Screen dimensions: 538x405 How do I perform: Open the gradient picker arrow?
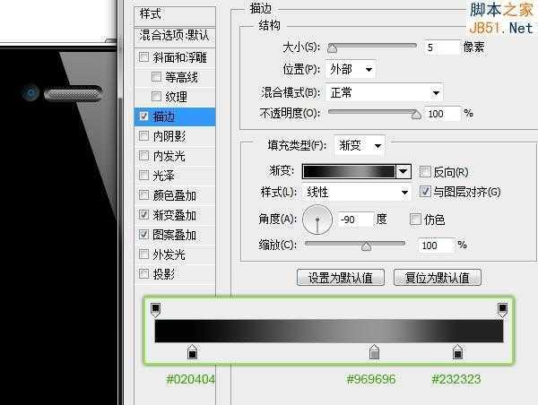click(x=403, y=171)
